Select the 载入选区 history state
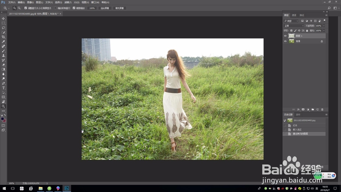This screenshot has width=341, height=192. tap(304, 130)
